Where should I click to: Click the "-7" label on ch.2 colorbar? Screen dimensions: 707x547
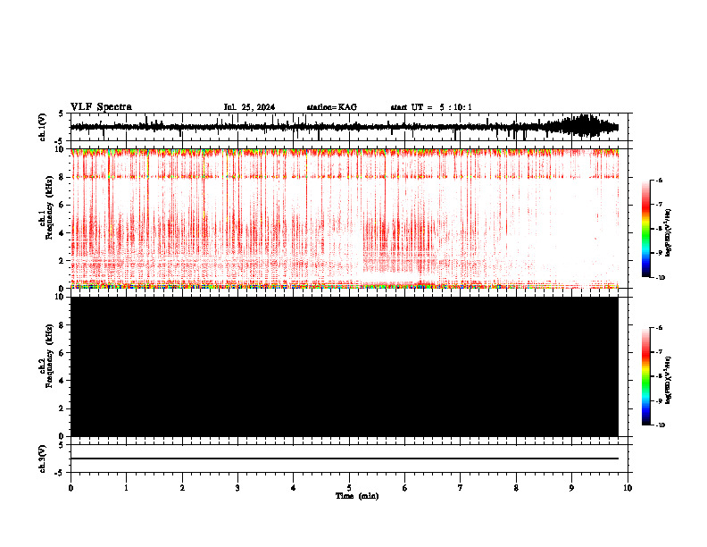pos(659,352)
